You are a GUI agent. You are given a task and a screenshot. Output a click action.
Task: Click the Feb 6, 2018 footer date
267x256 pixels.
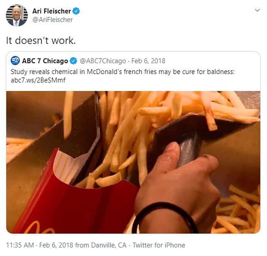[x=56, y=245]
